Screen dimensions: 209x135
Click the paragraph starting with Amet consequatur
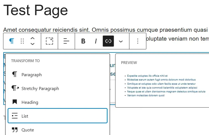105,30
